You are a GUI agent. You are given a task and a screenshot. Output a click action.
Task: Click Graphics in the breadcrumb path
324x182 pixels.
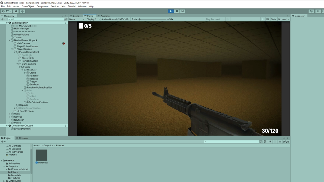[x=48, y=145]
